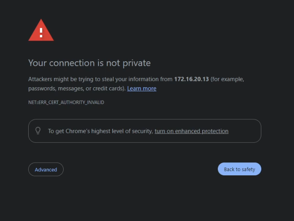Click the phrase "is not" in the heading
Screen dimensions: 294x221
[x=109, y=63]
